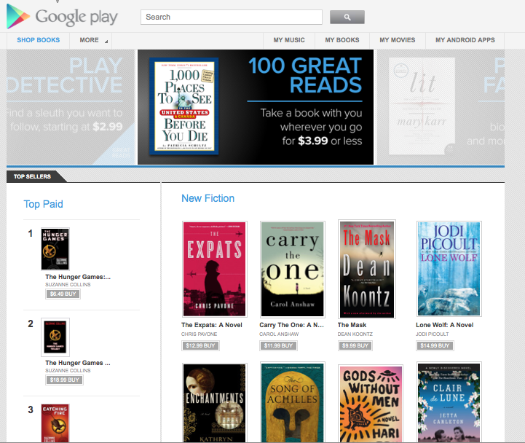
Task: Click the 1,000 Places To See book cover
Action: 184,106
